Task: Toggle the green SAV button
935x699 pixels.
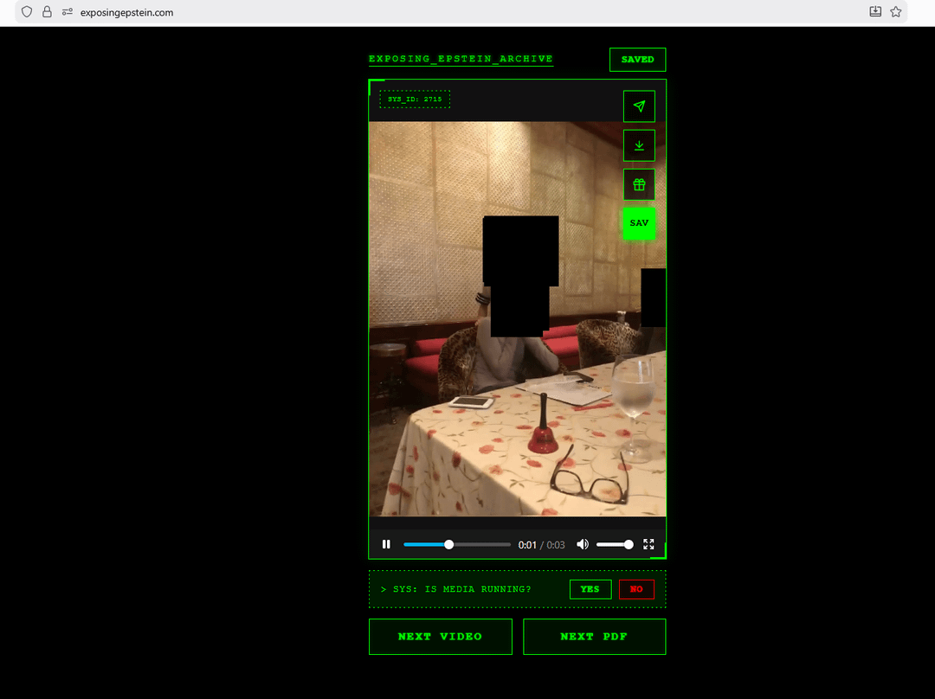Action: (639, 223)
